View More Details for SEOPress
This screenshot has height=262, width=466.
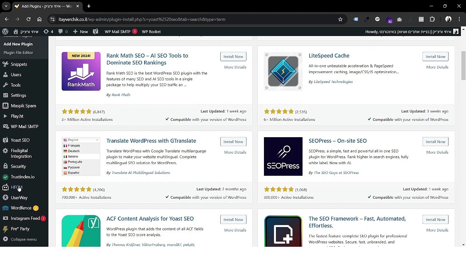[437, 152]
